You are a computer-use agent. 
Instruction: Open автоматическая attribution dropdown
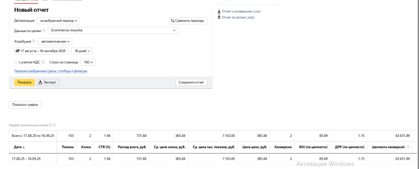[55, 42]
